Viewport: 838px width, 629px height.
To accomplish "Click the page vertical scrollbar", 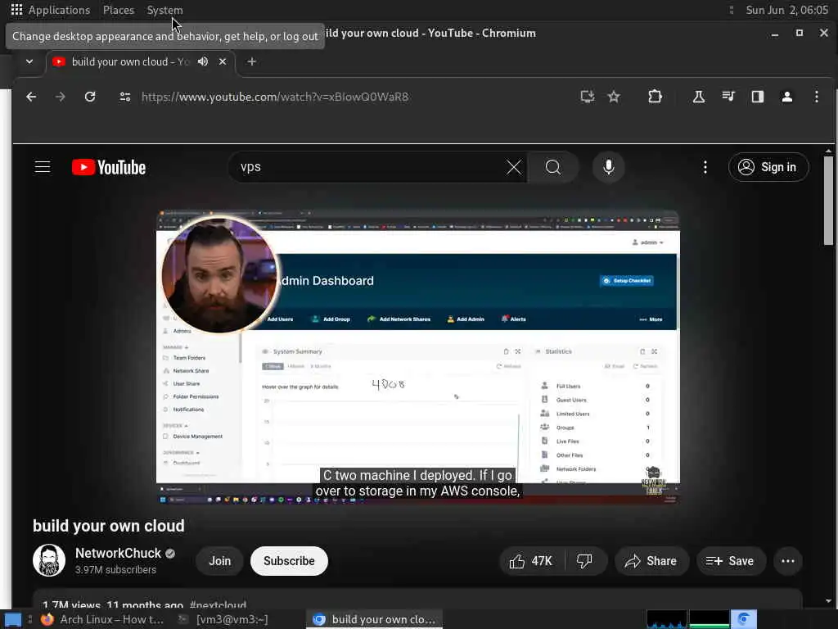I will [828, 200].
